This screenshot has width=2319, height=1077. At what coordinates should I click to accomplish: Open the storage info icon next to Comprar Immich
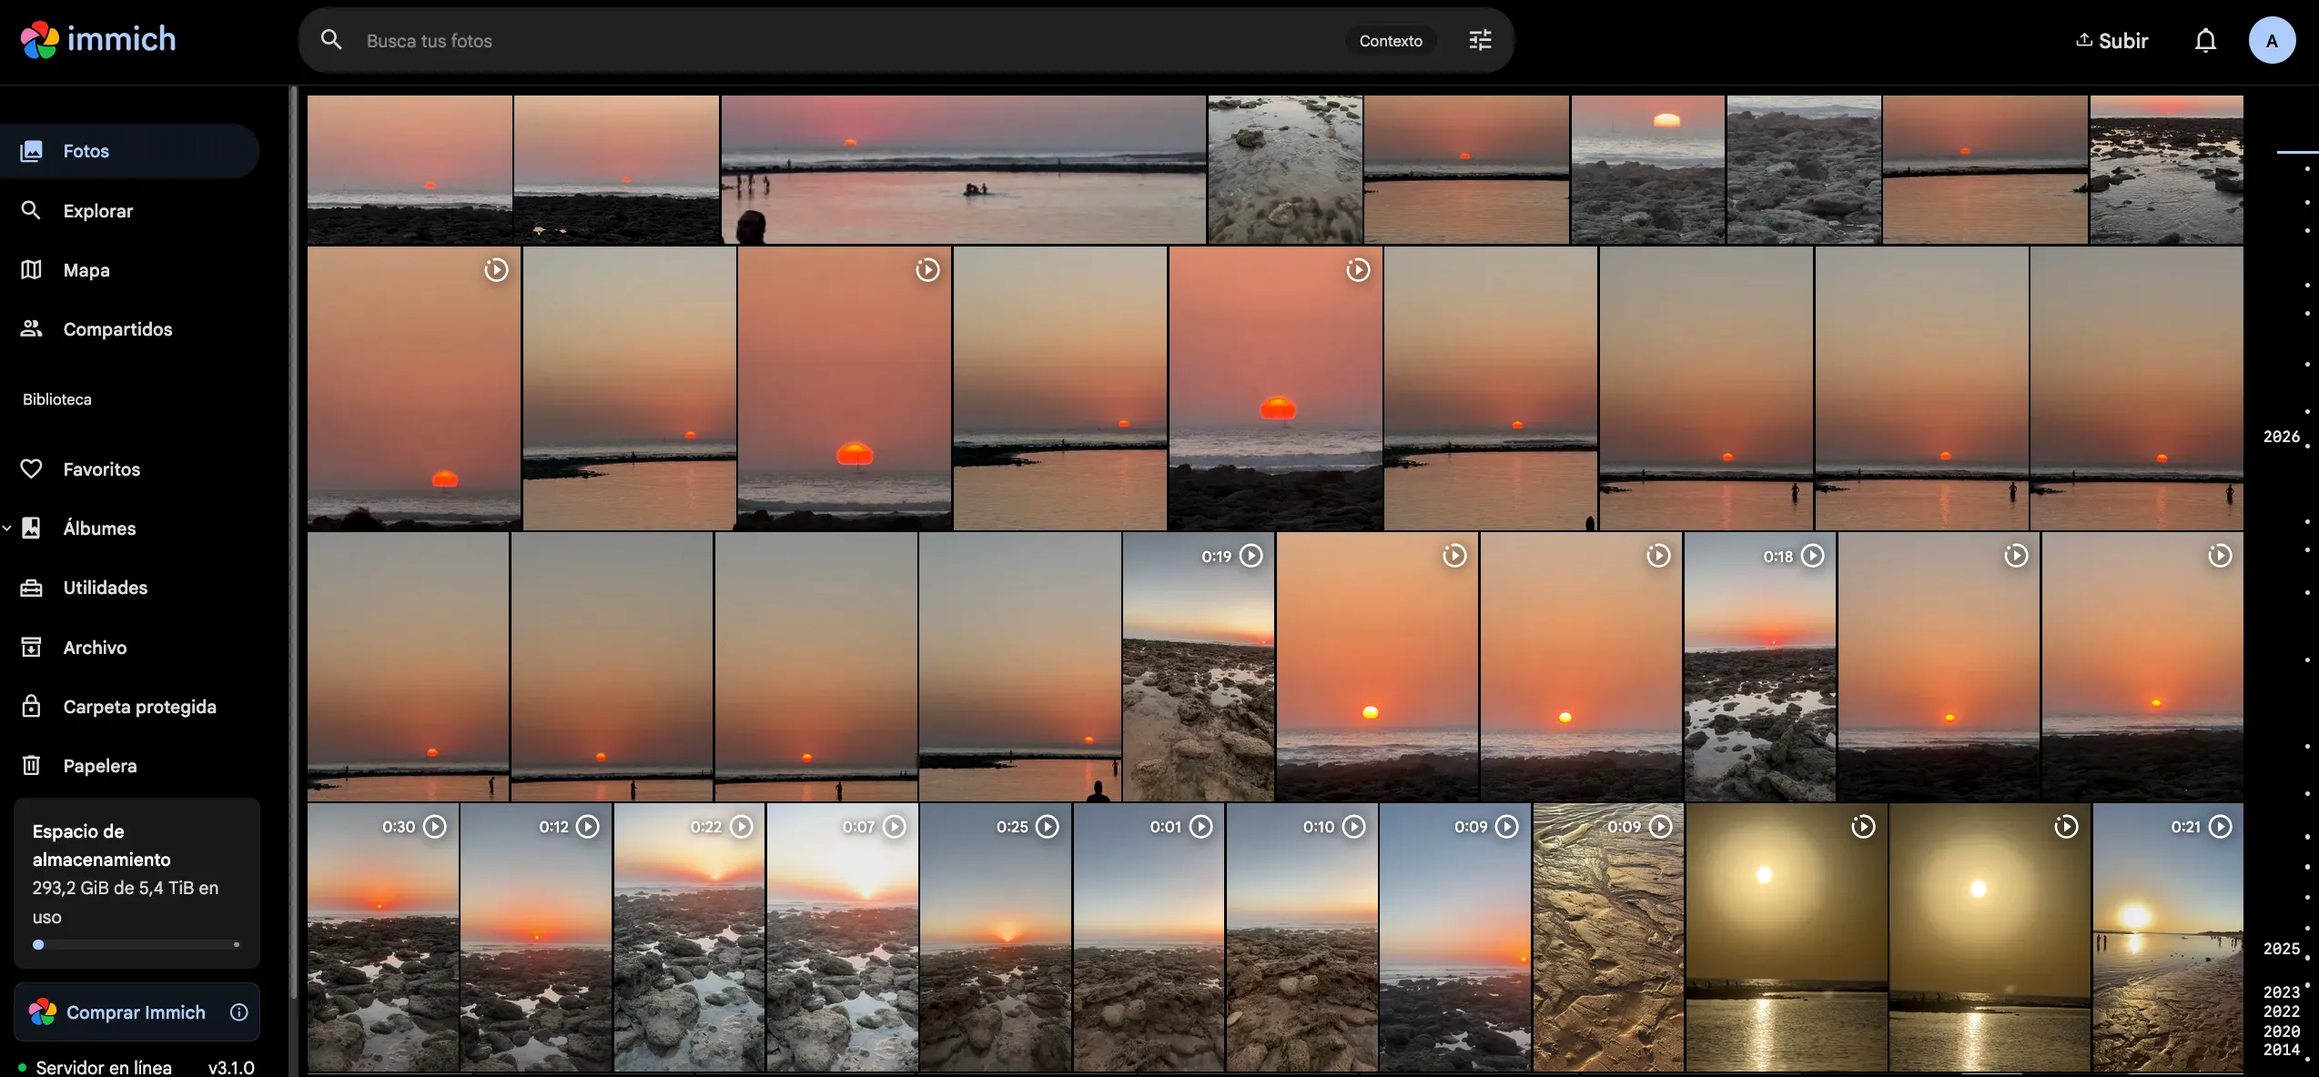(238, 1012)
